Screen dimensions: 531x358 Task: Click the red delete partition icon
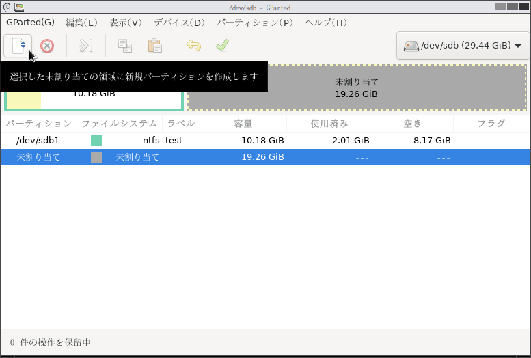pyautogui.click(x=47, y=46)
